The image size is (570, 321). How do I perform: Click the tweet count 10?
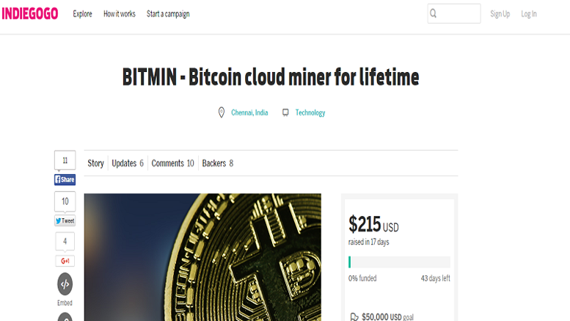(65, 201)
